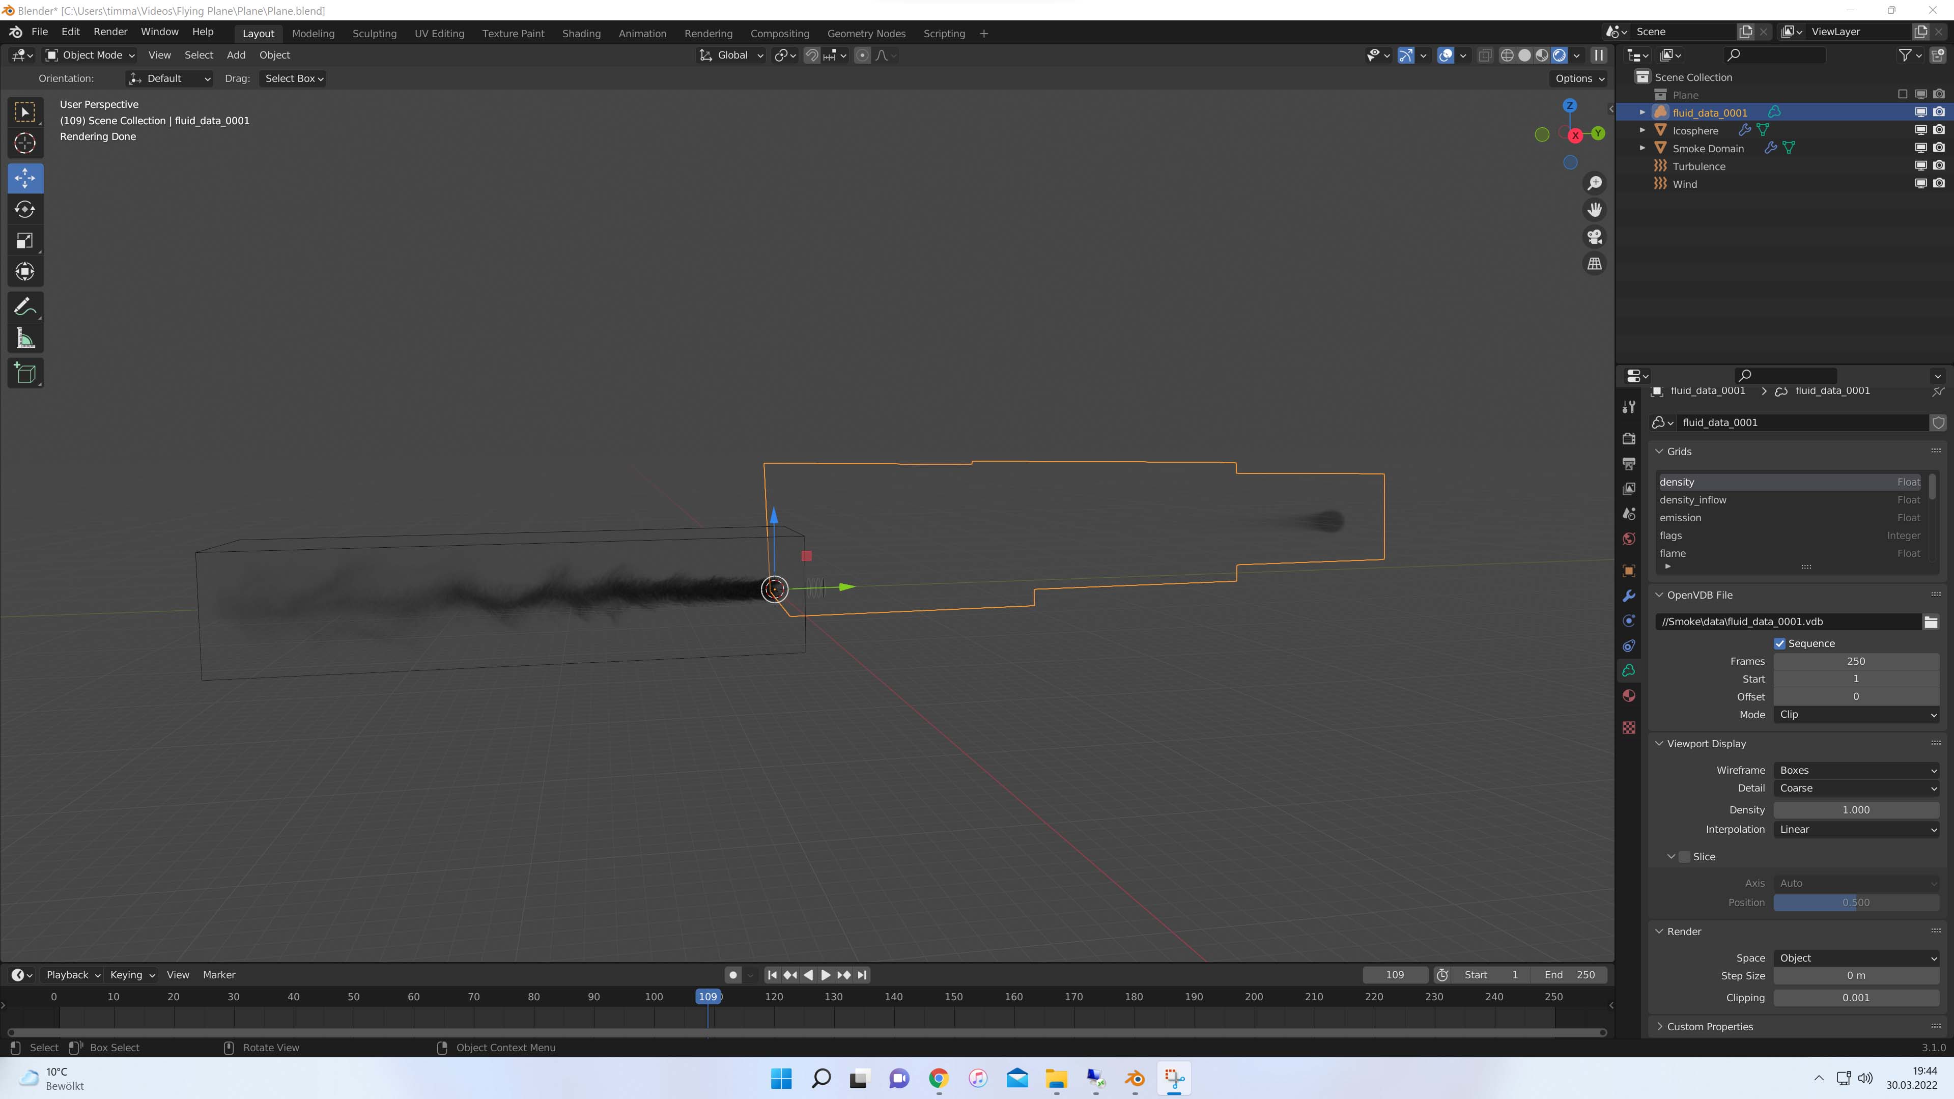This screenshot has height=1099, width=1954.
Task: Select the Annotate tool
Action: [x=25, y=307]
